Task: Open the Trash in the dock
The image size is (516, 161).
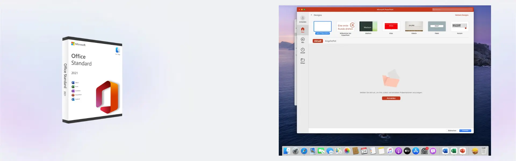Action: (x=483, y=151)
